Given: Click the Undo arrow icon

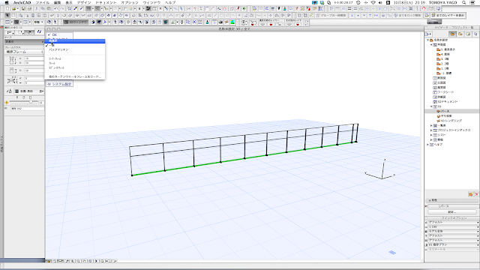Looking at the screenshot, I should click(56, 9).
